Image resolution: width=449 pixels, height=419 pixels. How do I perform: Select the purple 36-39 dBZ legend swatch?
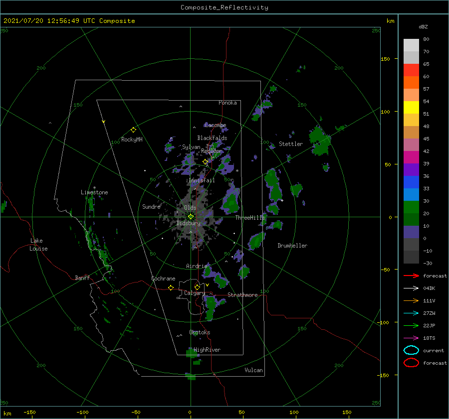tap(411, 169)
